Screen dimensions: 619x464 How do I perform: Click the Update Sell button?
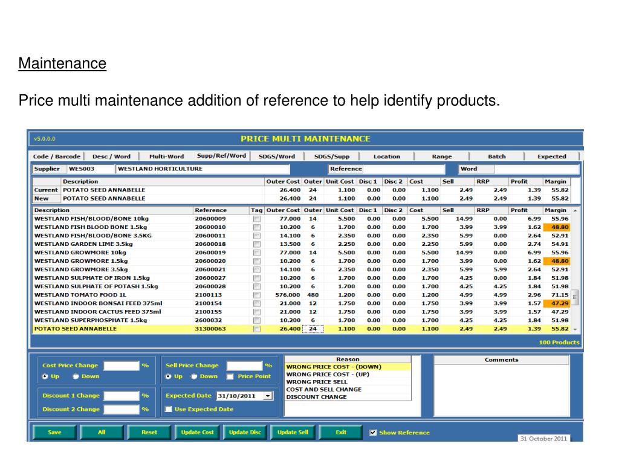[293, 432]
